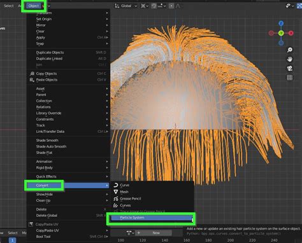The height and width of the screenshot is (243, 302).
Task: Click the negative X circle on navigation gizmo
Action: point(271,33)
